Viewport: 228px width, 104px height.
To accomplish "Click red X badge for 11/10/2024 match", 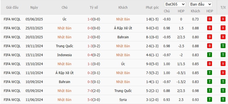I will (x=223, y=73).
